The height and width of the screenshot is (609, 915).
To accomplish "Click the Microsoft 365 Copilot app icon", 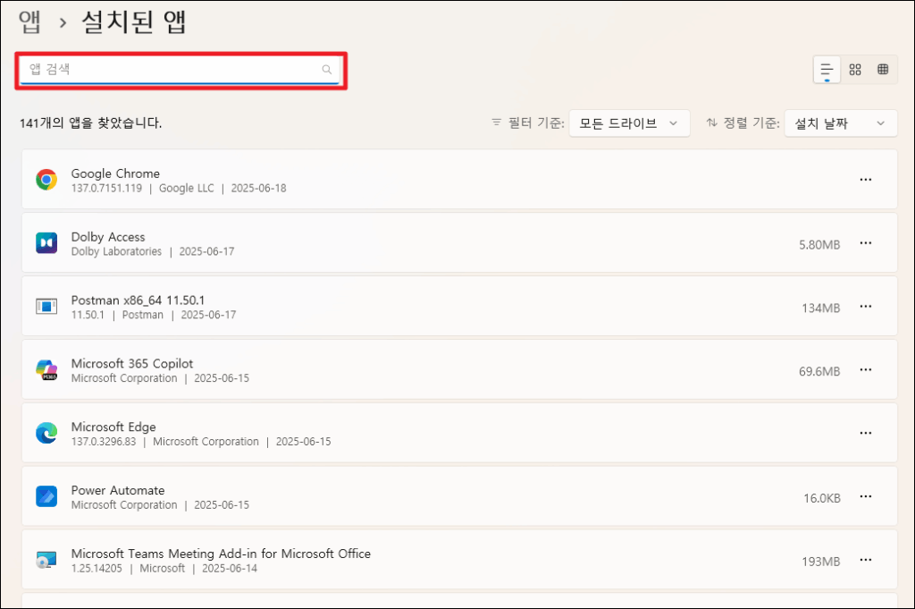I will [x=46, y=370].
